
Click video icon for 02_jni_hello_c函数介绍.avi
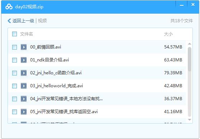[24, 73]
